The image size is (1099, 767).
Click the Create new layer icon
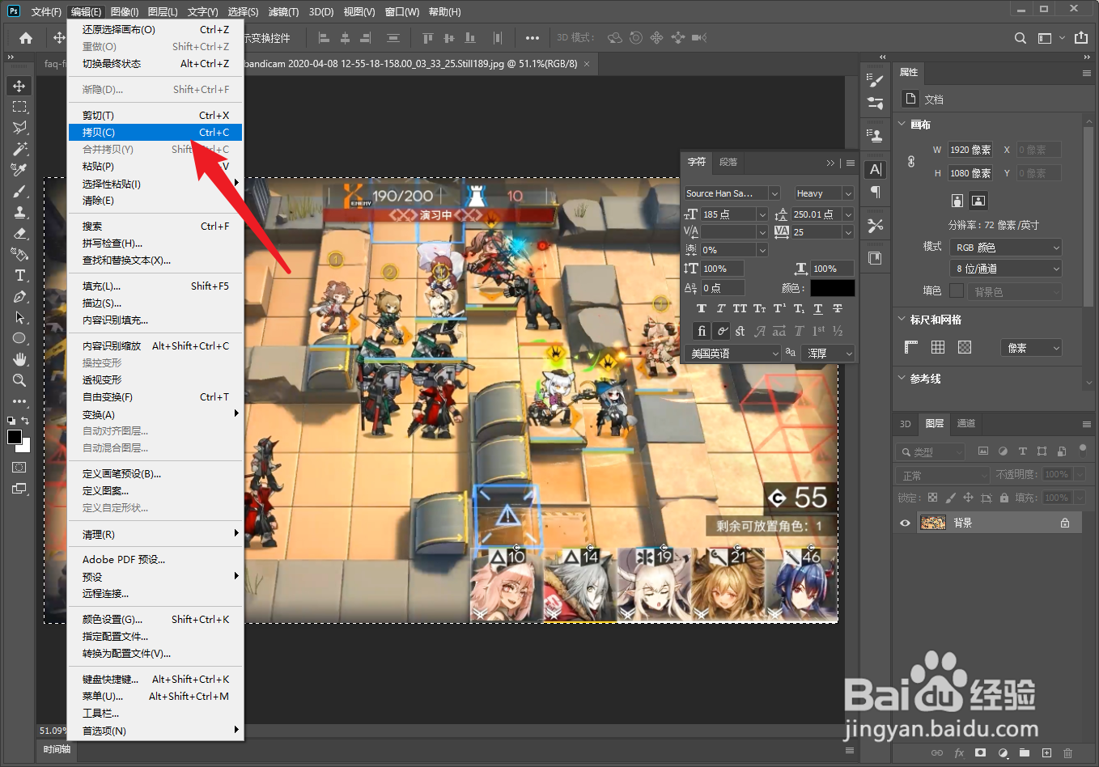(1046, 752)
